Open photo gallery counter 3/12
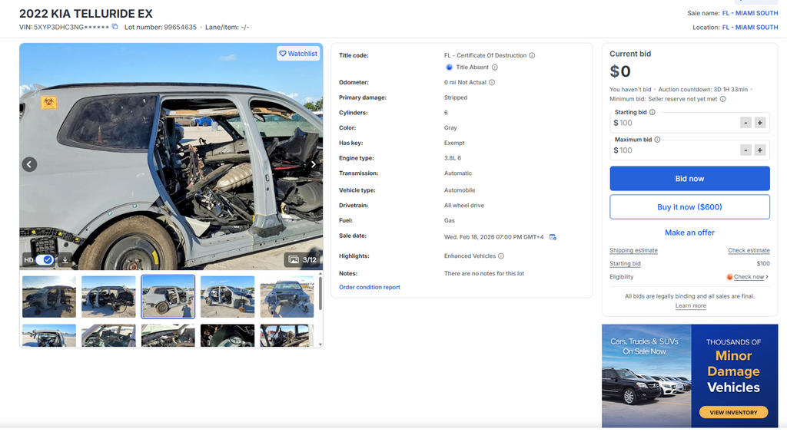Screen dimensions: 787x432 tap(303, 259)
